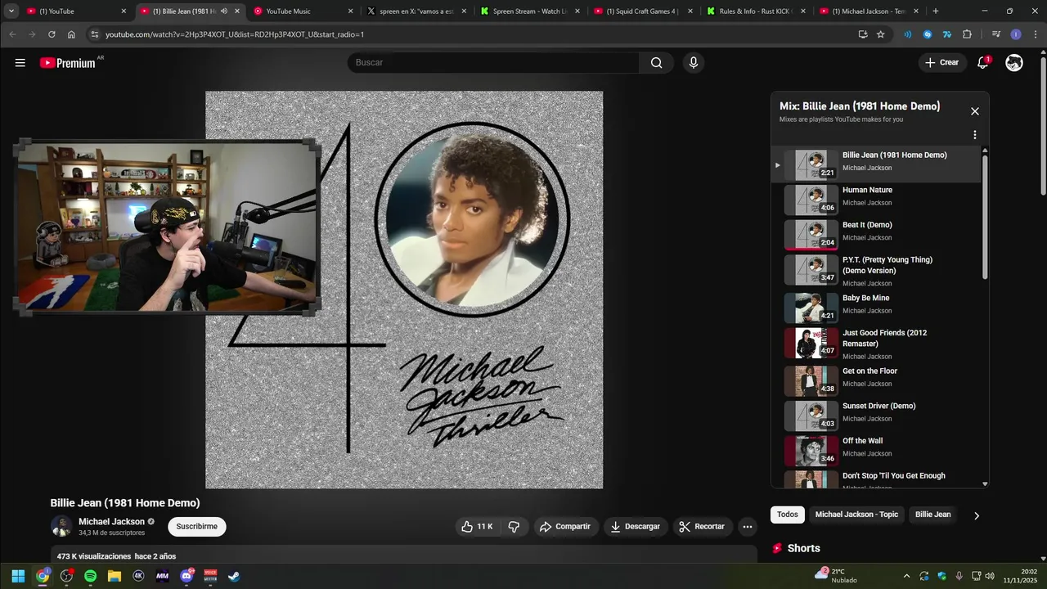Viewport: 1047px width, 589px height.
Task: Switch to the YouTube Music tab
Action: click(x=303, y=11)
